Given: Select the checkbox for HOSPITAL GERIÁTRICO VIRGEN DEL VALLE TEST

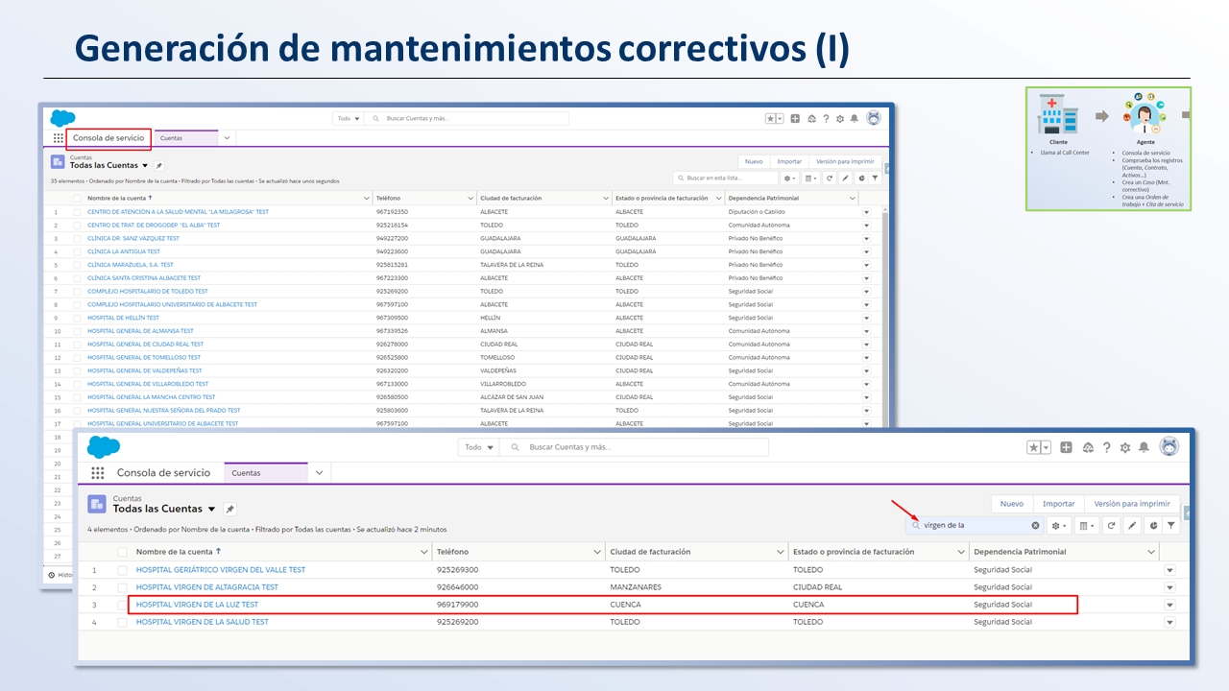Looking at the screenshot, I should (122, 570).
